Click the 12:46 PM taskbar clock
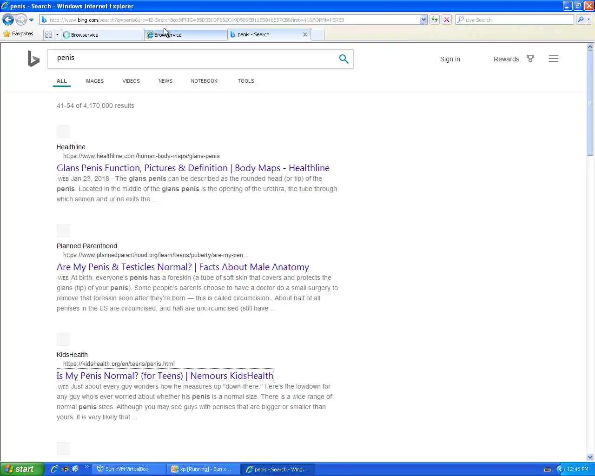Viewport: 595px width, 476px height. click(578, 469)
